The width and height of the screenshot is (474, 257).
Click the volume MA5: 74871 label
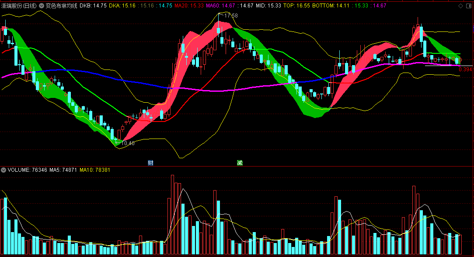[63, 170]
